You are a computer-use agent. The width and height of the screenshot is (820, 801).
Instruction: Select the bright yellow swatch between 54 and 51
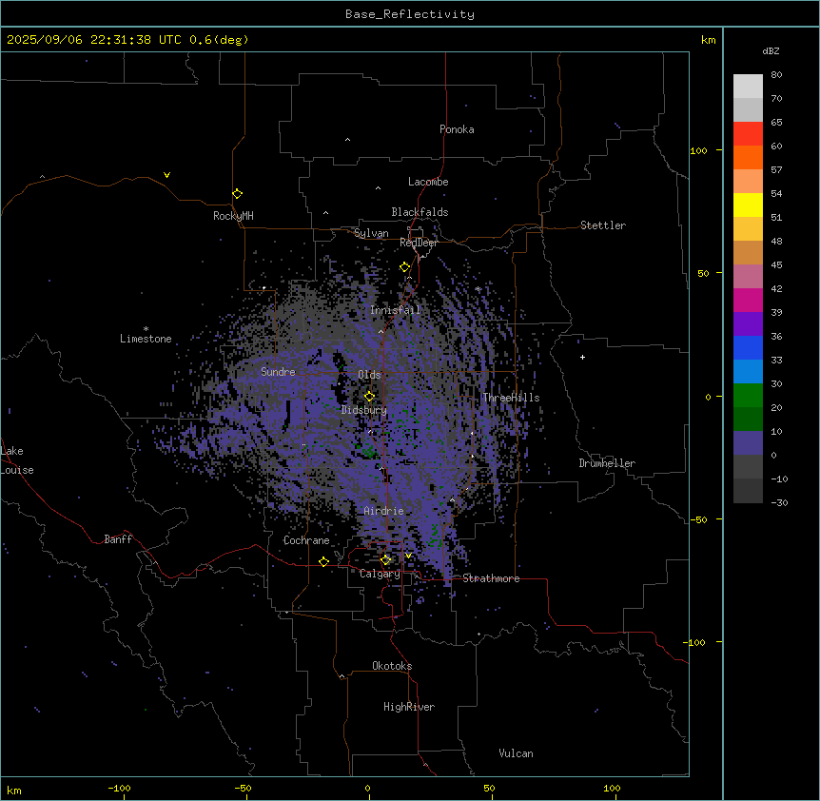pos(748,205)
